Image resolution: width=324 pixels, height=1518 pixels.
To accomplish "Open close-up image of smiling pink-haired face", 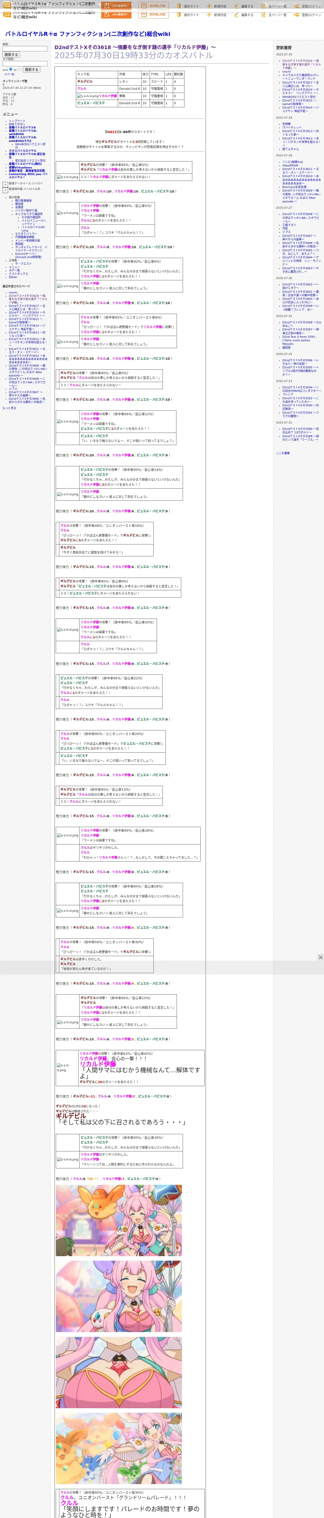I will click(x=119, y=1296).
